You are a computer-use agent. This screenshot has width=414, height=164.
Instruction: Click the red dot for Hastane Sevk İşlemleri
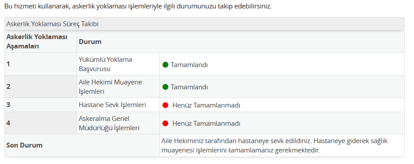[165, 105]
